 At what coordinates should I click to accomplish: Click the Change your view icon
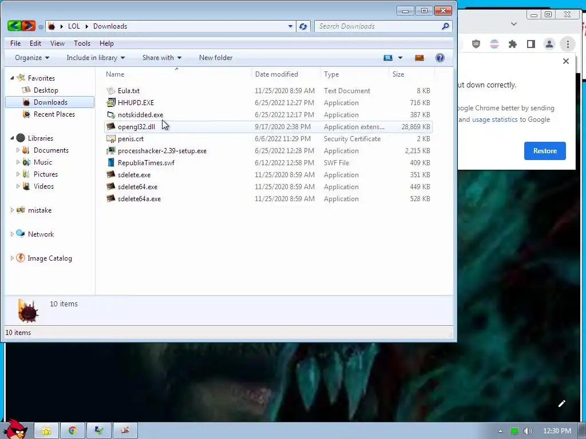[388, 58]
